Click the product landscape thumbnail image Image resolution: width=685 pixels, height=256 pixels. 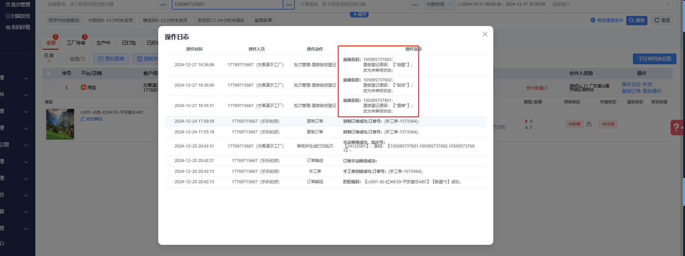coord(60,124)
